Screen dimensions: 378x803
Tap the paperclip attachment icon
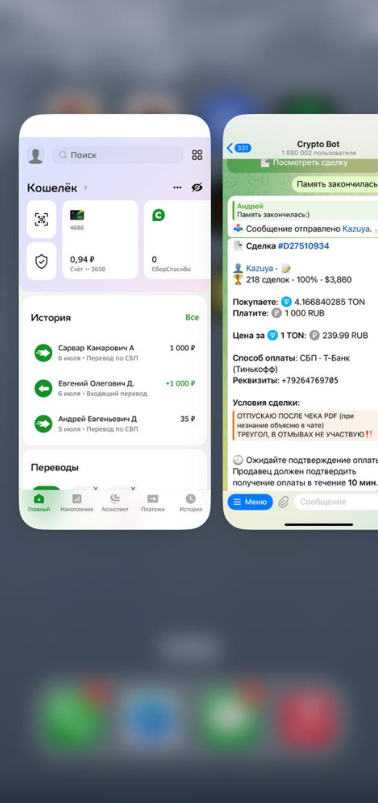click(x=283, y=502)
